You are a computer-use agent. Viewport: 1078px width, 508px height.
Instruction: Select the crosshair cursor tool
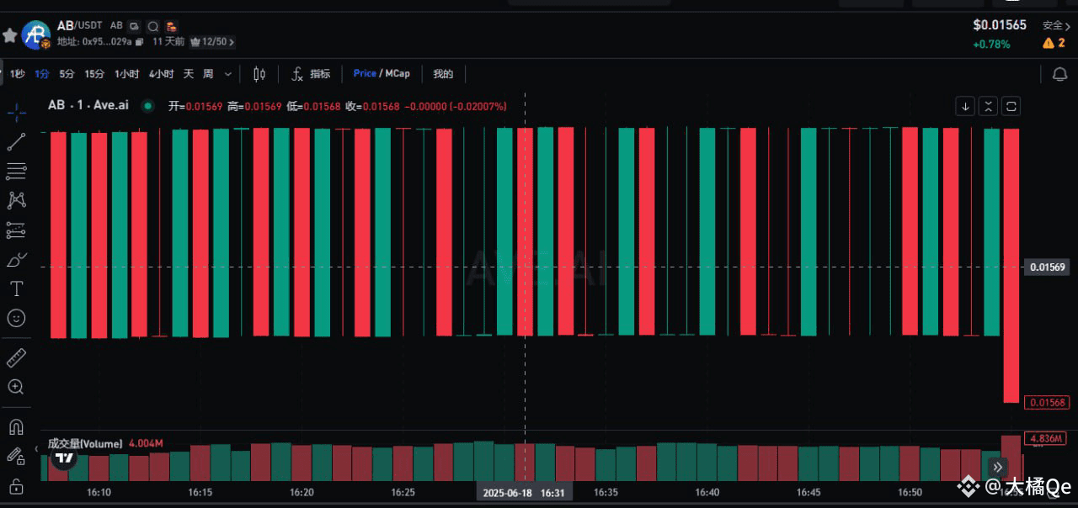click(16, 113)
